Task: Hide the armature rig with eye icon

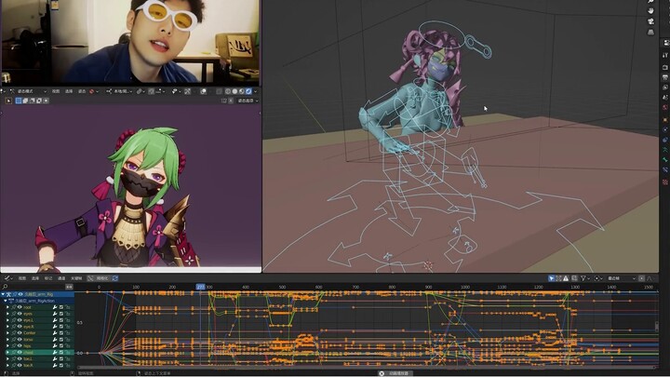Action: point(20,294)
